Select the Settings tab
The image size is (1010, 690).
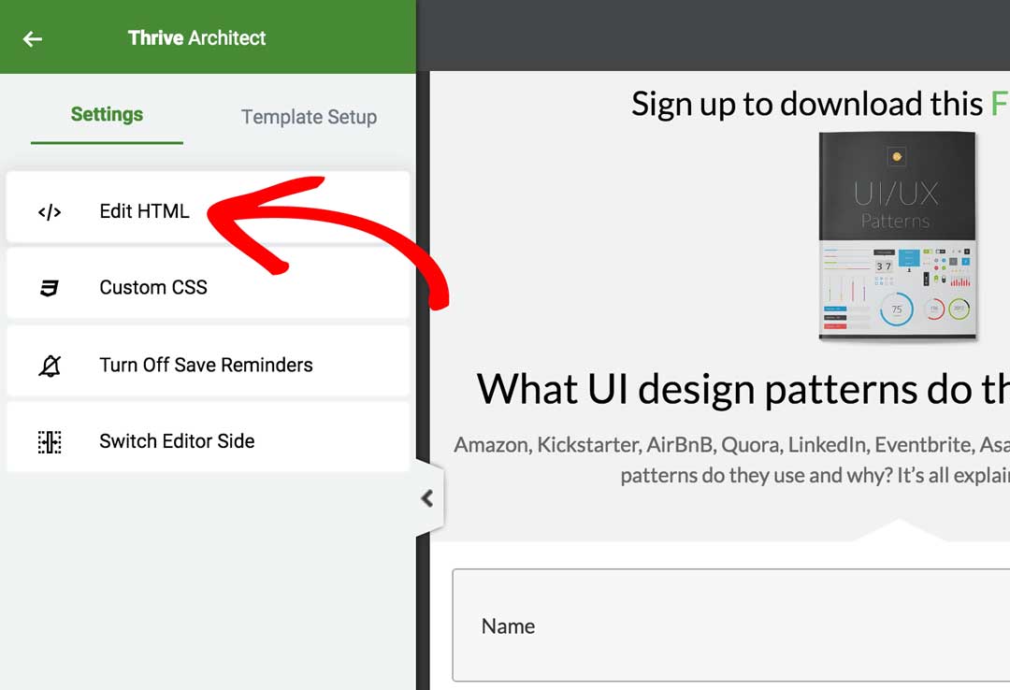click(107, 114)
